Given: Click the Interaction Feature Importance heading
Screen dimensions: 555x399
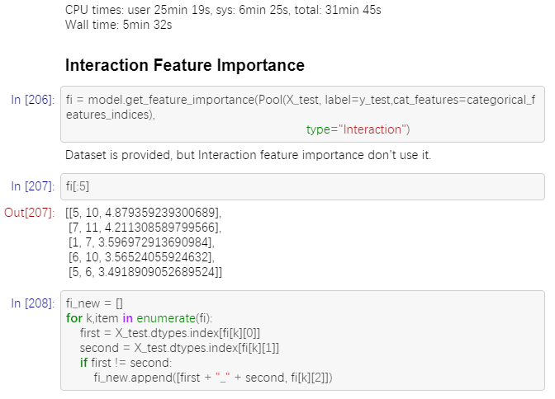Looking at the screenshot, I should [185, 65].
